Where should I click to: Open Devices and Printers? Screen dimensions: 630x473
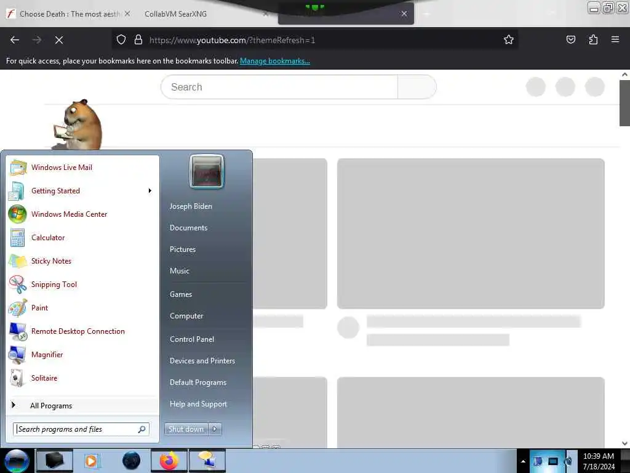[202, 361]
